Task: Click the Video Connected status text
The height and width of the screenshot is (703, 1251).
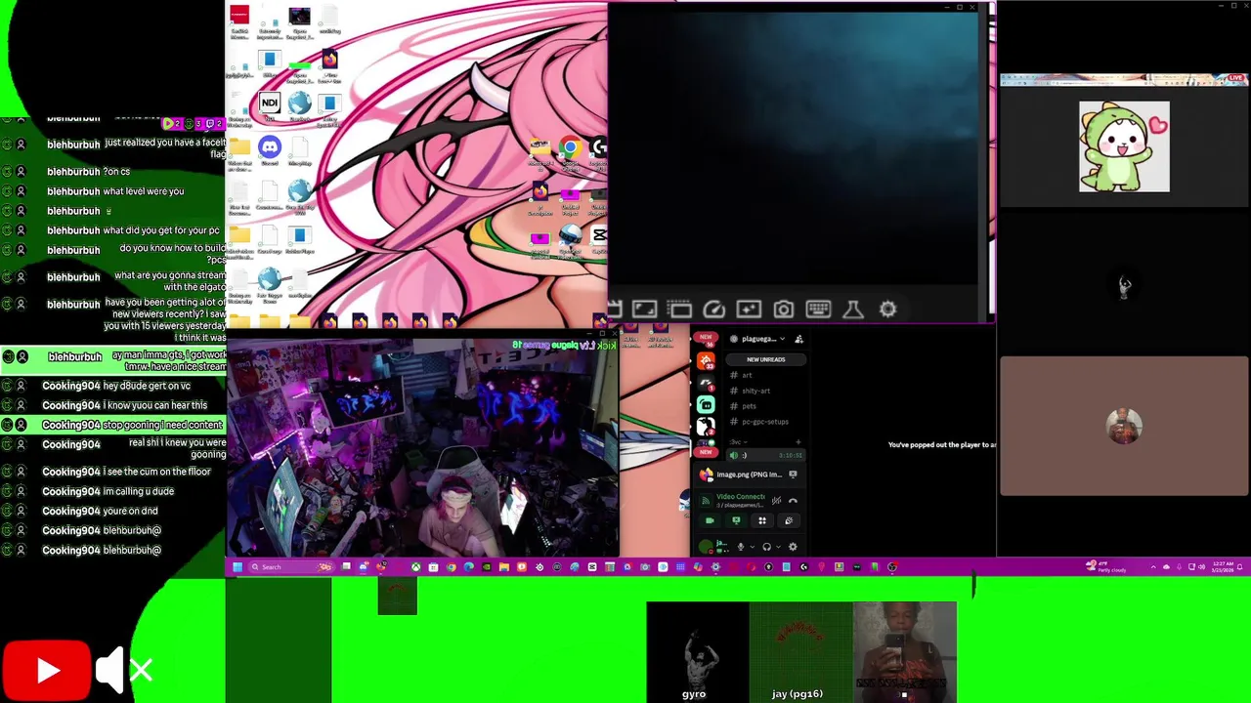Action: coord(739,497)
